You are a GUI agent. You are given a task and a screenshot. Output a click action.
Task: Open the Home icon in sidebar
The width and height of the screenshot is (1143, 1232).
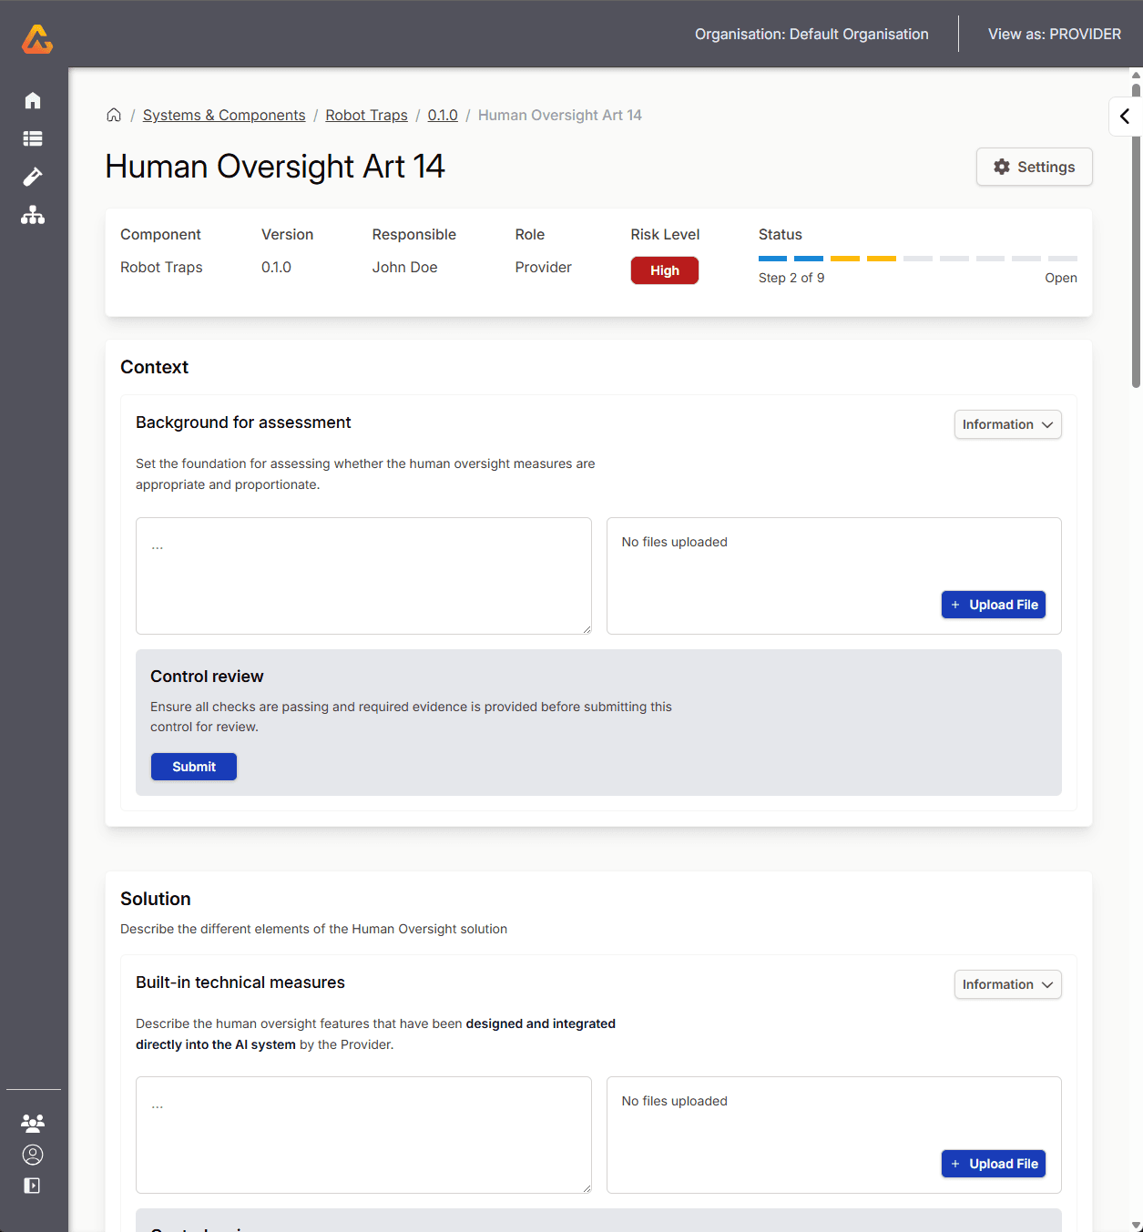(33, 100)
